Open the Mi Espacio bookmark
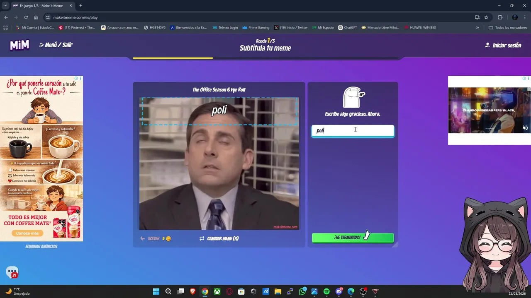This screenshot has height=298, width=531. click(x=323, y=28)
